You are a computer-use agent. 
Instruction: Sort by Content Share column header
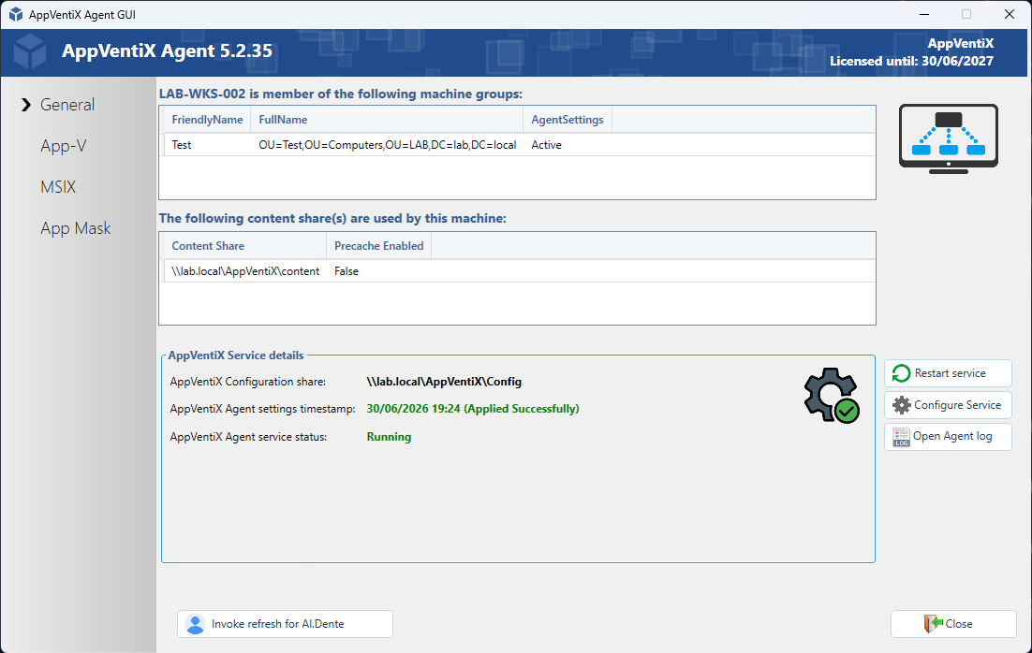click(244, 246)
